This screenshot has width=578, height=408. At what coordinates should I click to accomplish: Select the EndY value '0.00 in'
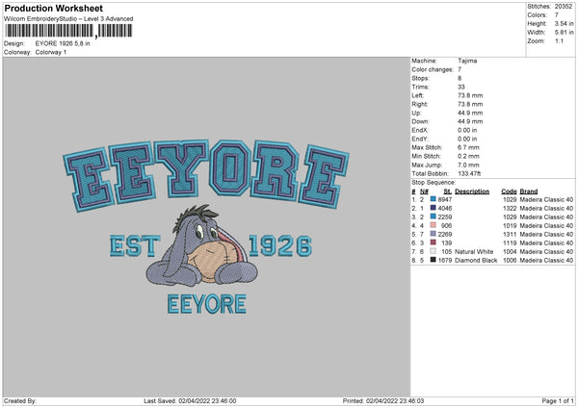click(467, 139)
